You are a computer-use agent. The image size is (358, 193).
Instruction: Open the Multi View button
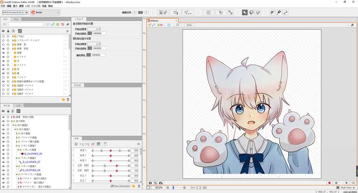[346, 188]
